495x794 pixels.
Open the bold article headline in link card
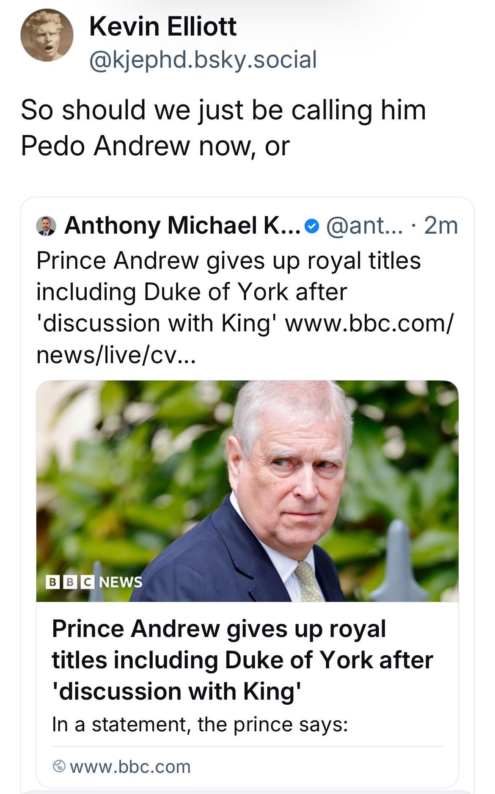tap(242, 660)
